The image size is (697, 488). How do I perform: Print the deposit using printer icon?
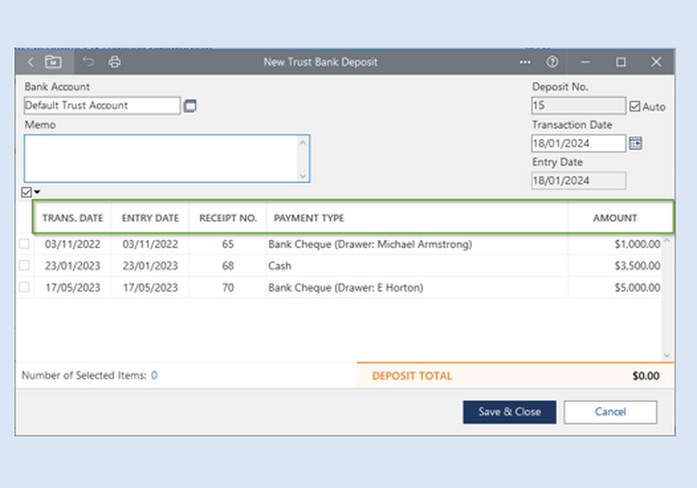(x=114, y=62)
